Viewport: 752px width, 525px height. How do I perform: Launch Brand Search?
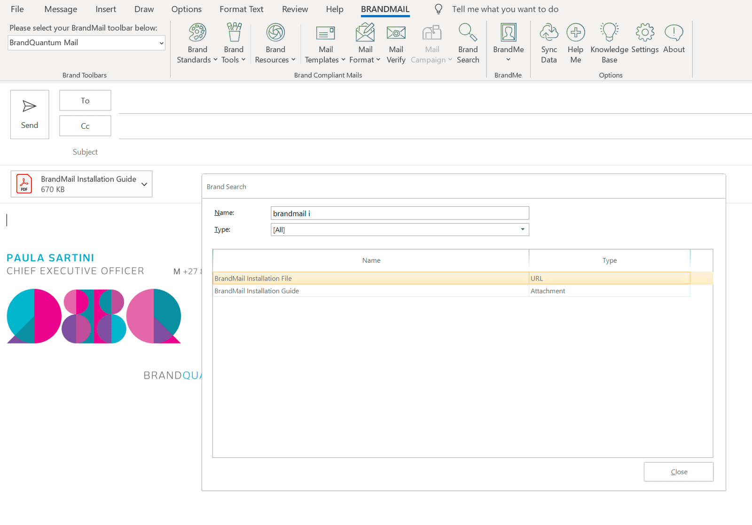(x=468, y=42)
